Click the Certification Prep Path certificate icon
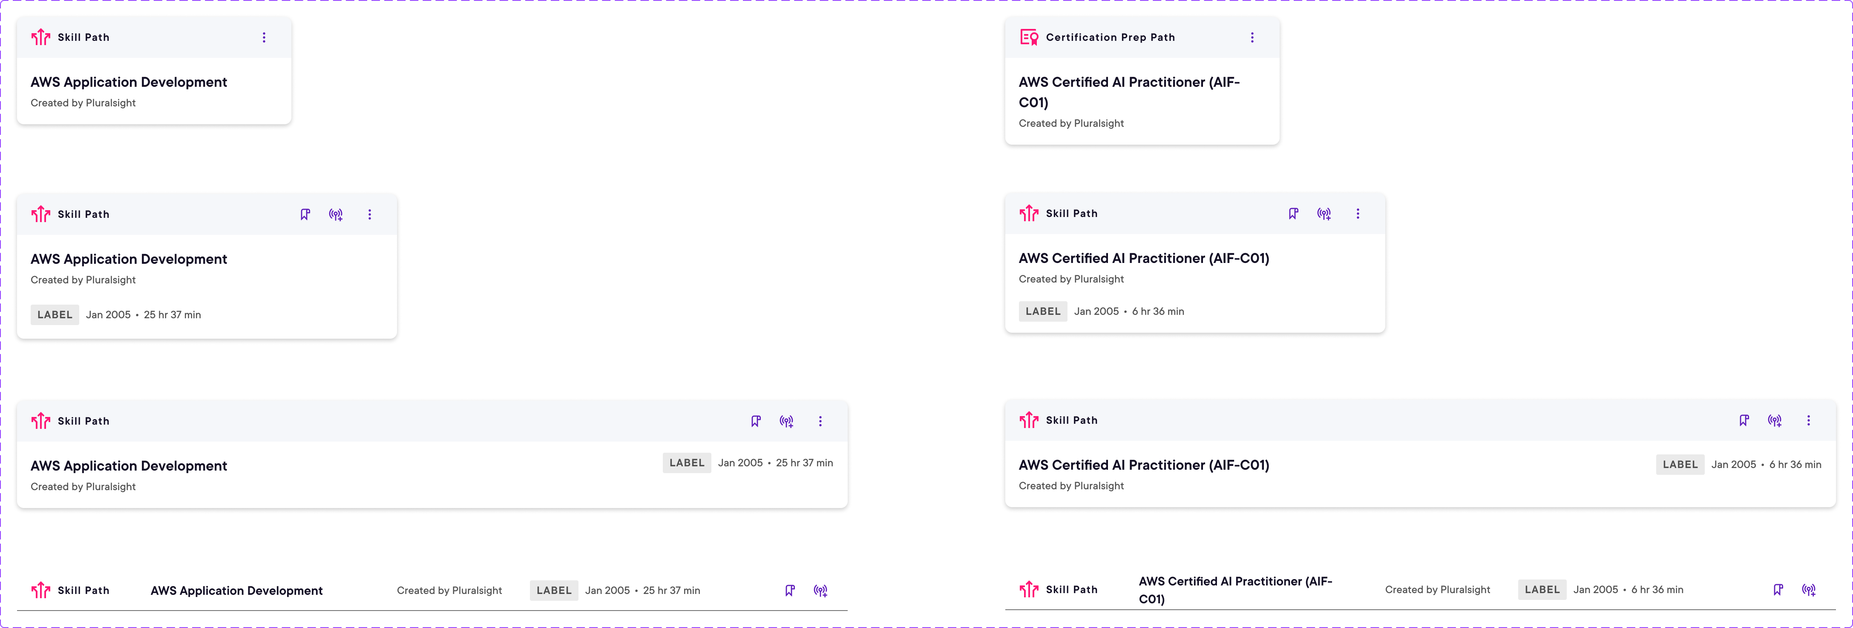Image resolution: width=1853 pixels, height=628 pixels. point(1029,37)
